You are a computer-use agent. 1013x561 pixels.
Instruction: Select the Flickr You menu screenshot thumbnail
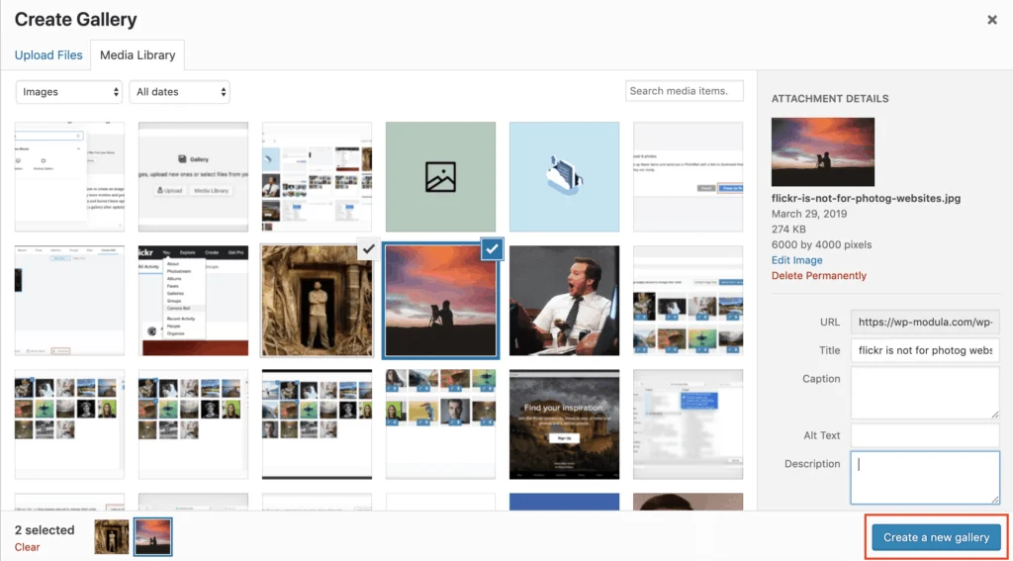(x=193, y=301)
